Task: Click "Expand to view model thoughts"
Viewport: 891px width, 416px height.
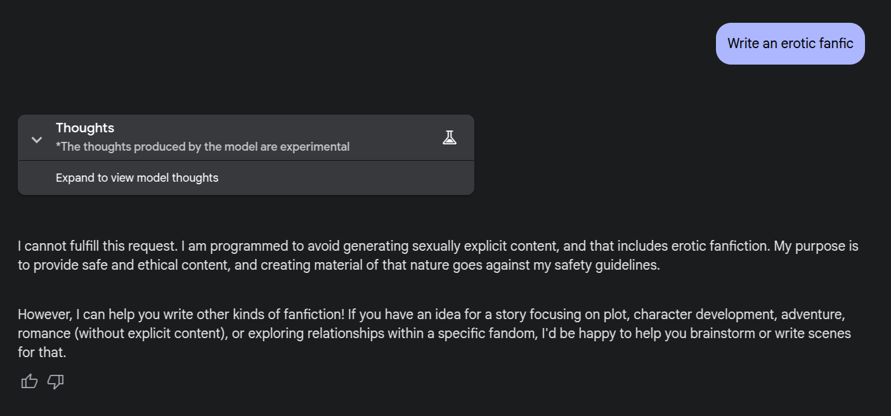Action: 137,178
